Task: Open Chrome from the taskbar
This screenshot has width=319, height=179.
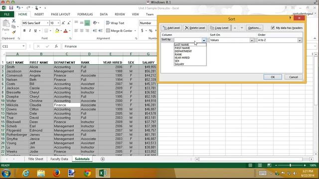Action: 88,173
